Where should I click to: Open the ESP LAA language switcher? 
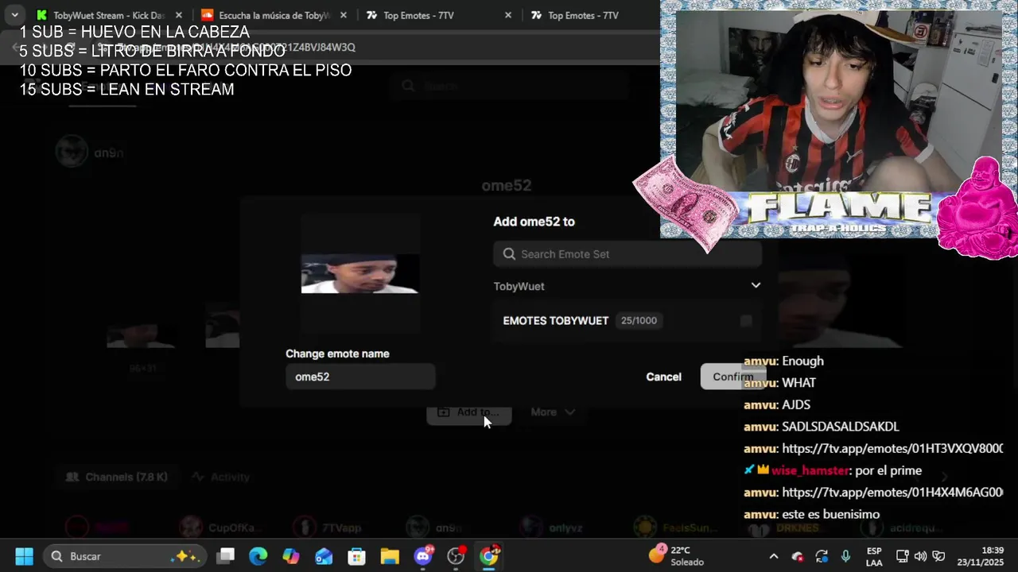tap(874, 556)
